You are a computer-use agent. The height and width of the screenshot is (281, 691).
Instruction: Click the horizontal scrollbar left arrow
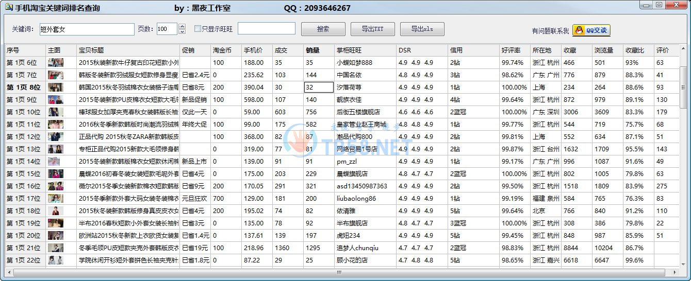click(x=9, y=272)
